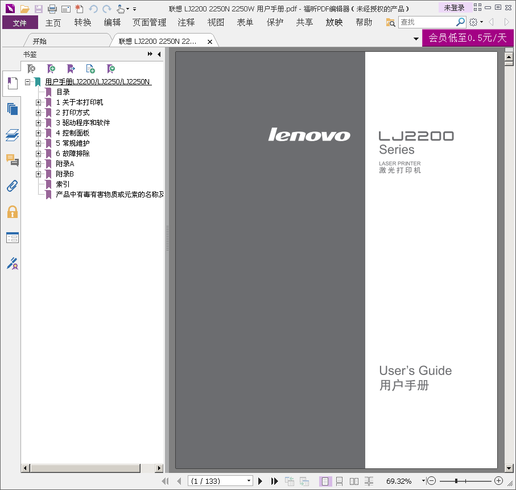Add a new bookmark in the panel
Screen dimensions: 516x490
[51, 69]
